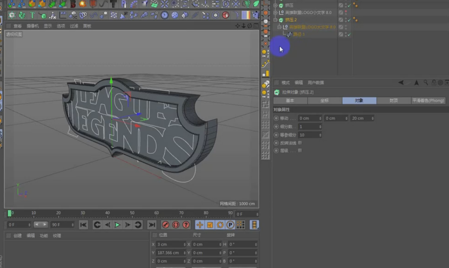The height and width of the screenshot is (268, 449).
Task: Open the 用户数据 menu
Action: coord(316,82)
